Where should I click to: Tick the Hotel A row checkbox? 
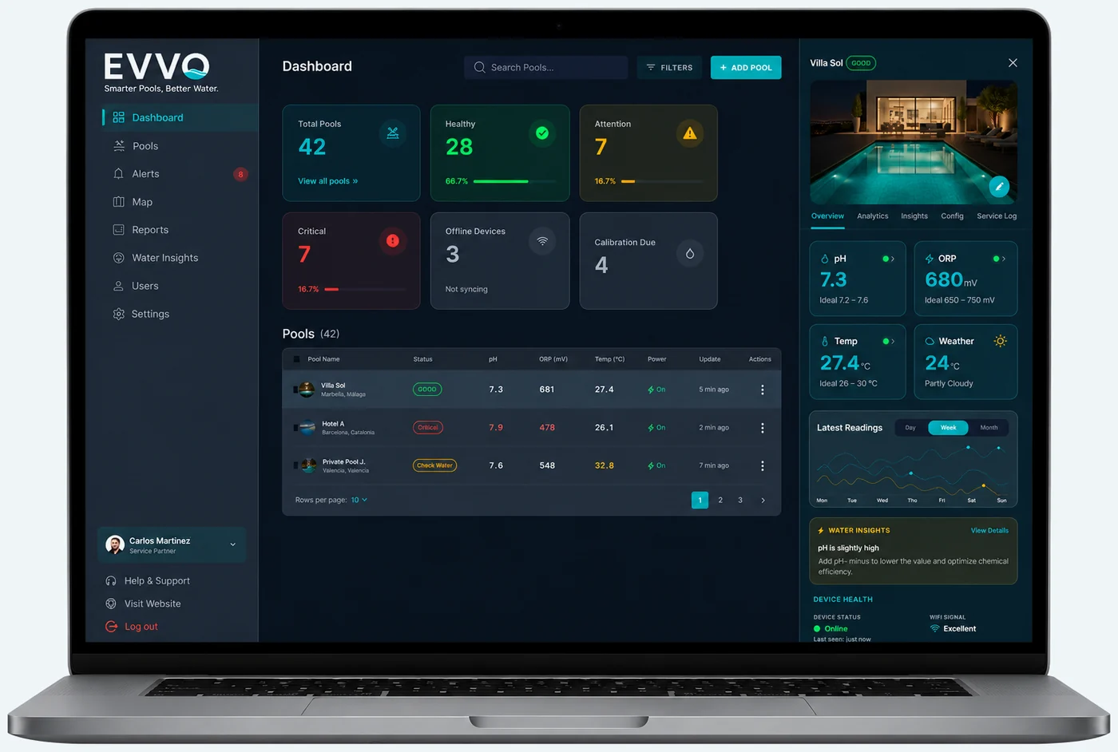(x=295, y=428)
